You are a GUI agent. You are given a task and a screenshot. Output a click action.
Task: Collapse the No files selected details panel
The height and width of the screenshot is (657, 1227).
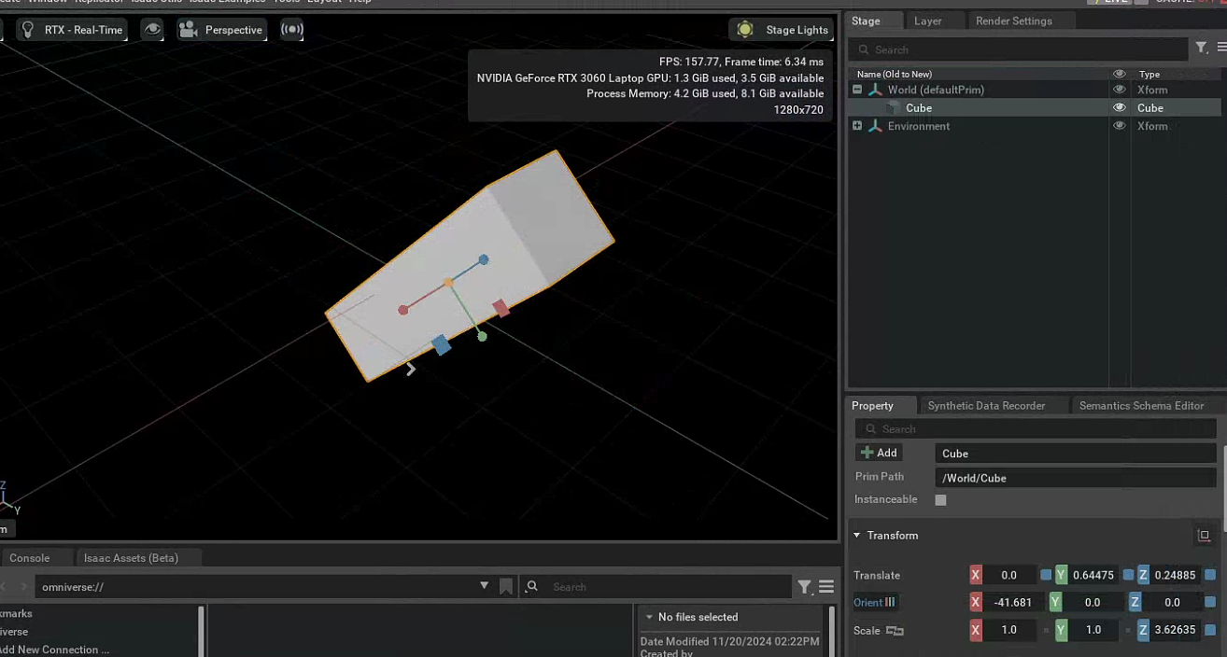click(649, 617)
